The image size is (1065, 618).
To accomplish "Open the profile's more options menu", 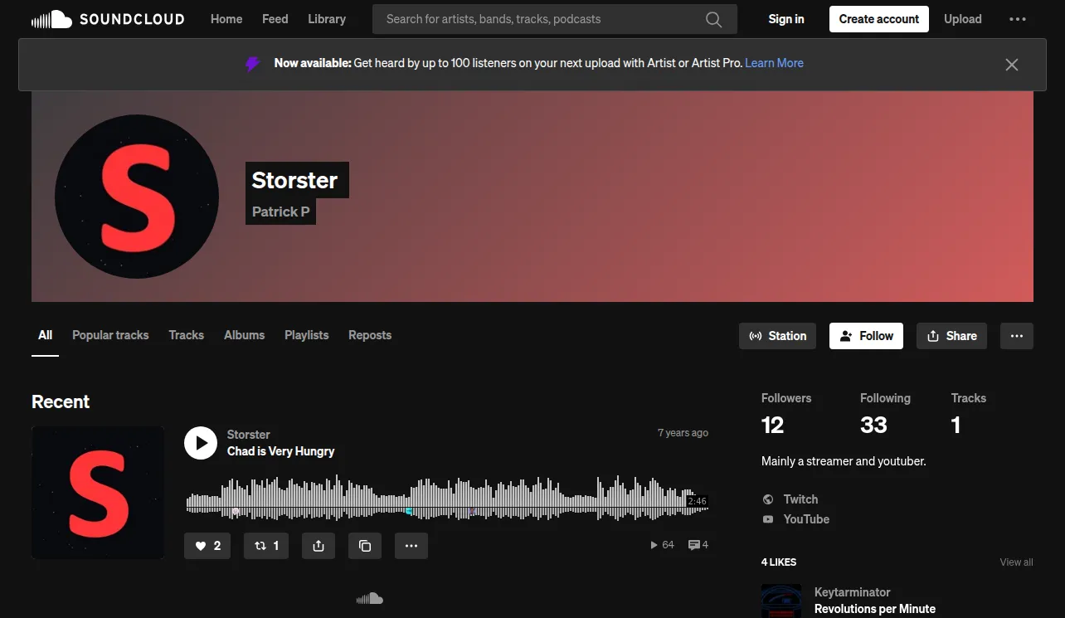I will pos(1017,336).
